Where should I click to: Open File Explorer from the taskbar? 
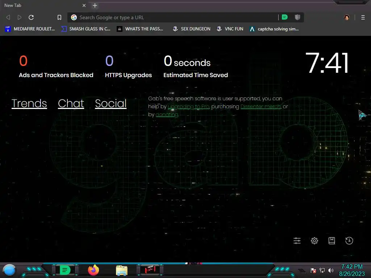point(122,270)
